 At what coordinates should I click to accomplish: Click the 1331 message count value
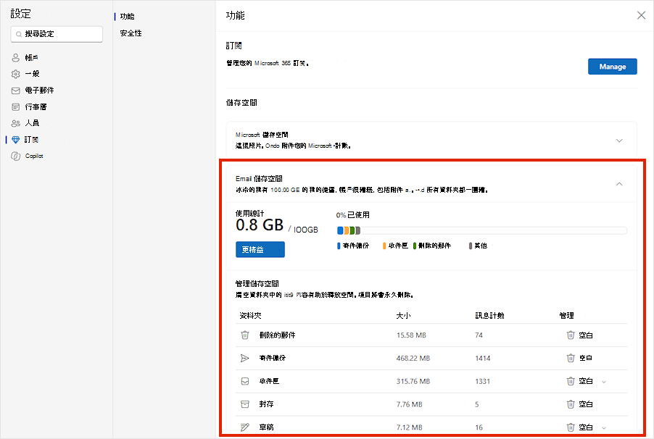[483, 381]
